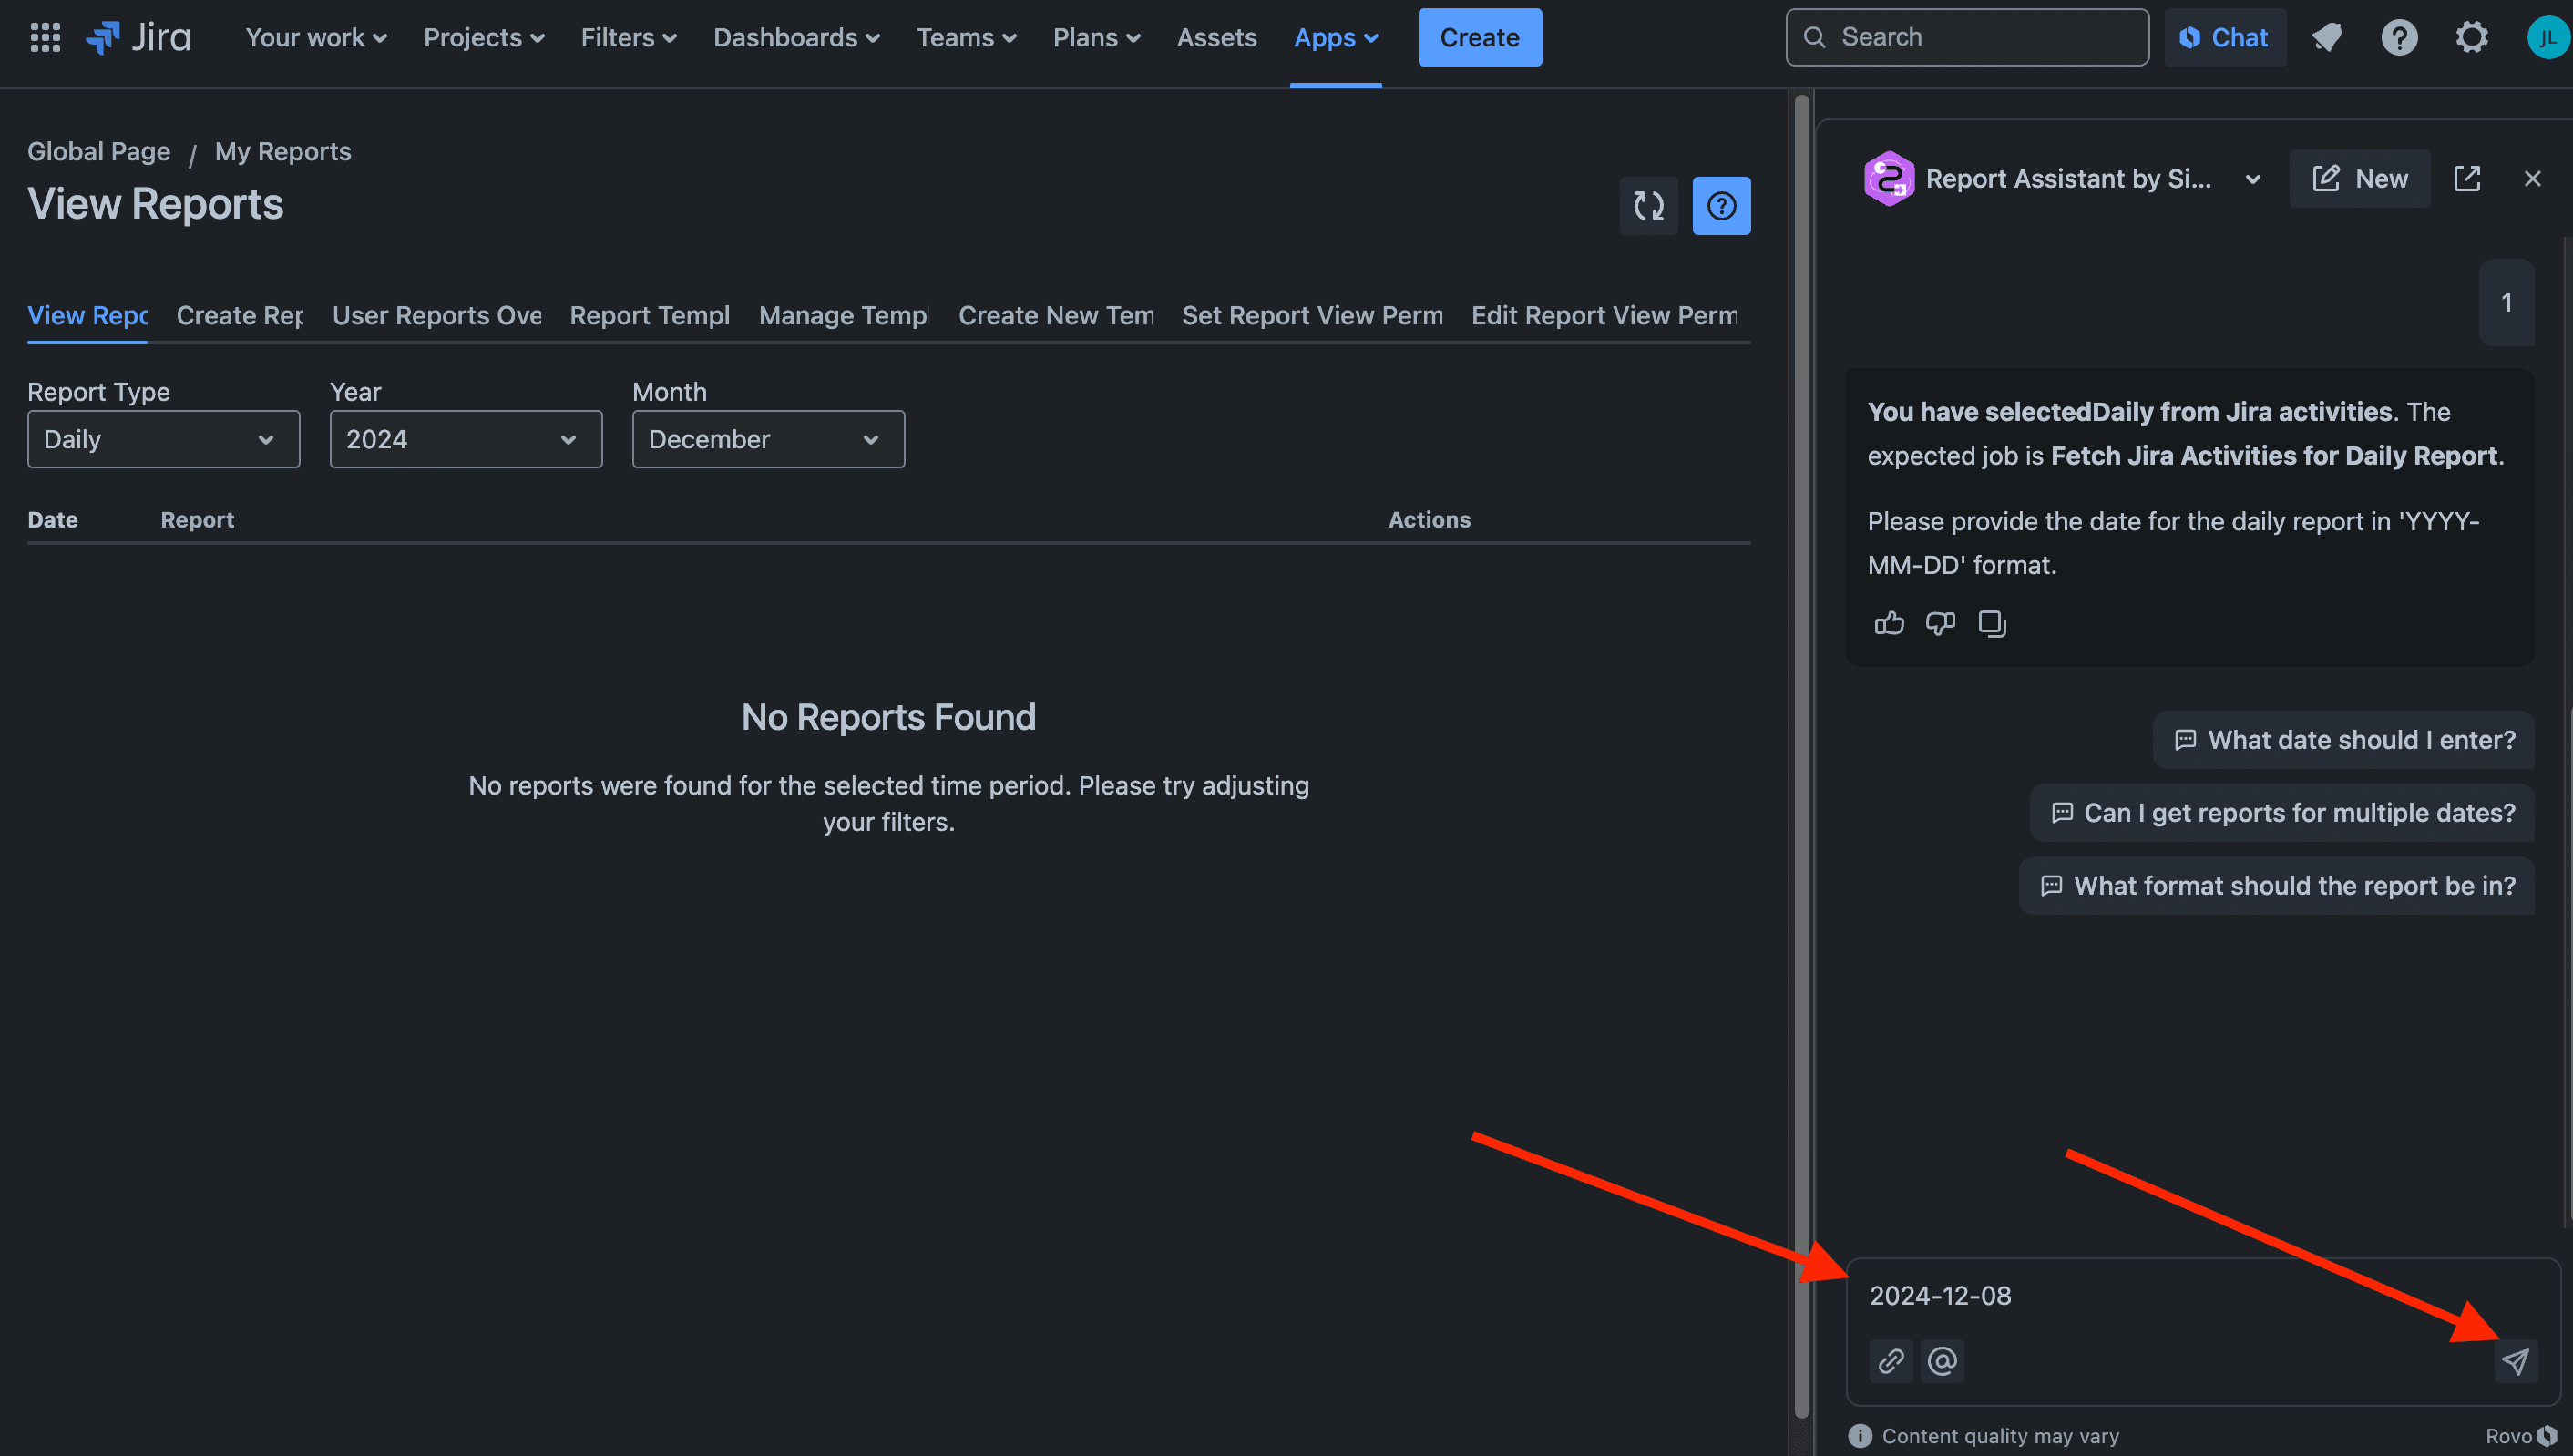Viewport: 2573px width, 1456px height.
Task: Open the app switcher grid icon
Action: pos(45,37)
